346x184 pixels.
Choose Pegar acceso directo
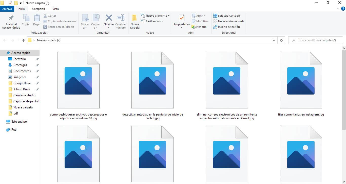[59, 27]
